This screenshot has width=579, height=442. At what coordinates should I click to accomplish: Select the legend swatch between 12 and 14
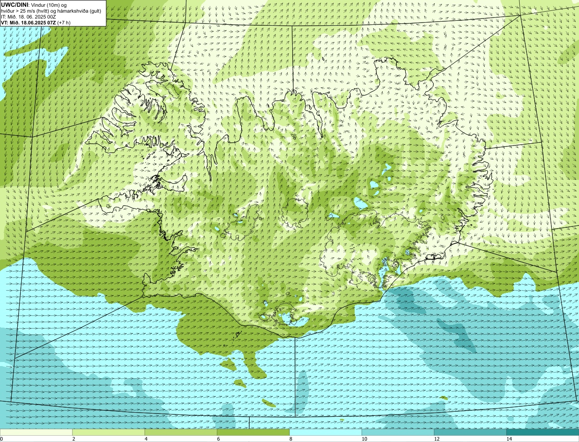tap(470, 432)
